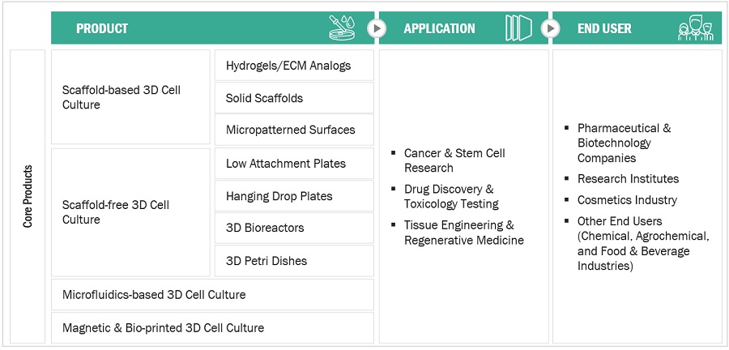Pick the Hanging Drop Plates cell
This screenshot has height=350, width=729.
(294, 196)
